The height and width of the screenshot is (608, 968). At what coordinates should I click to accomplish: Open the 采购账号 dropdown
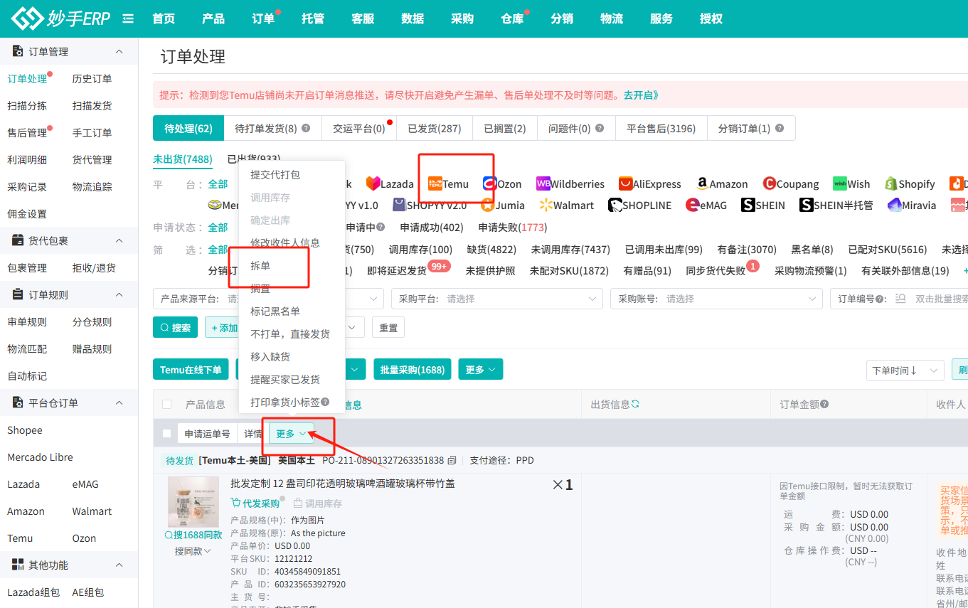[716, 299]
